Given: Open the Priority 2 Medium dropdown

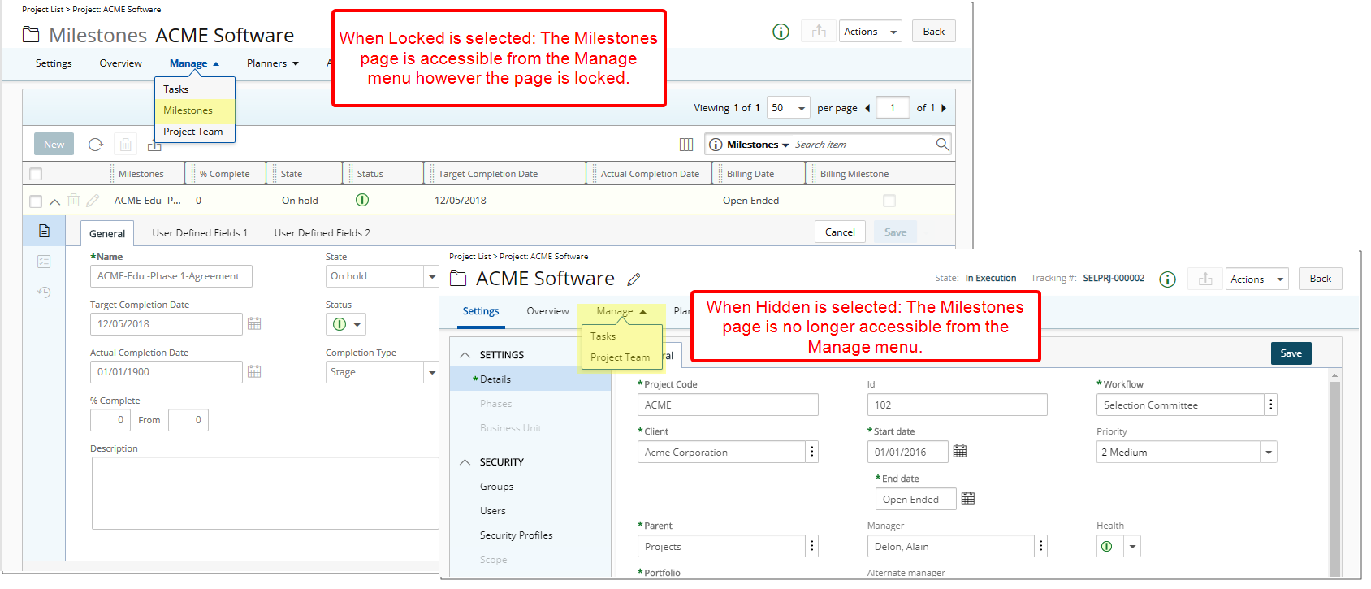Looking at the screenshot, I should pyautogui.click(x=1268, y=452).
